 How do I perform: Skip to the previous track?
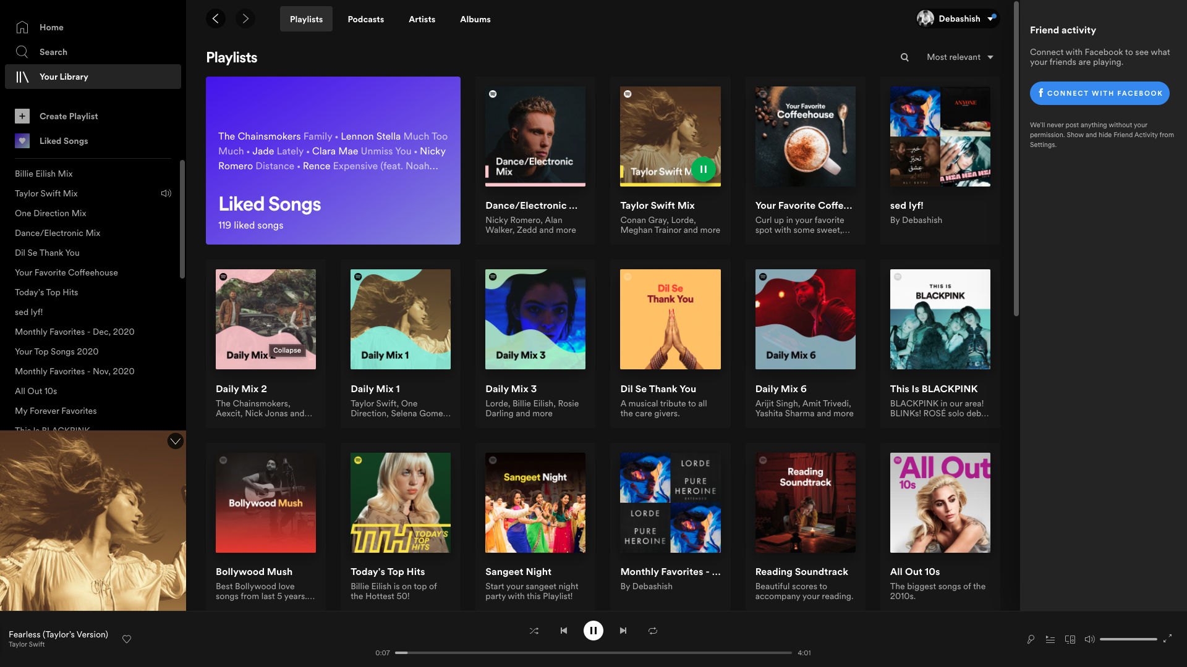(x=564, y=631)
